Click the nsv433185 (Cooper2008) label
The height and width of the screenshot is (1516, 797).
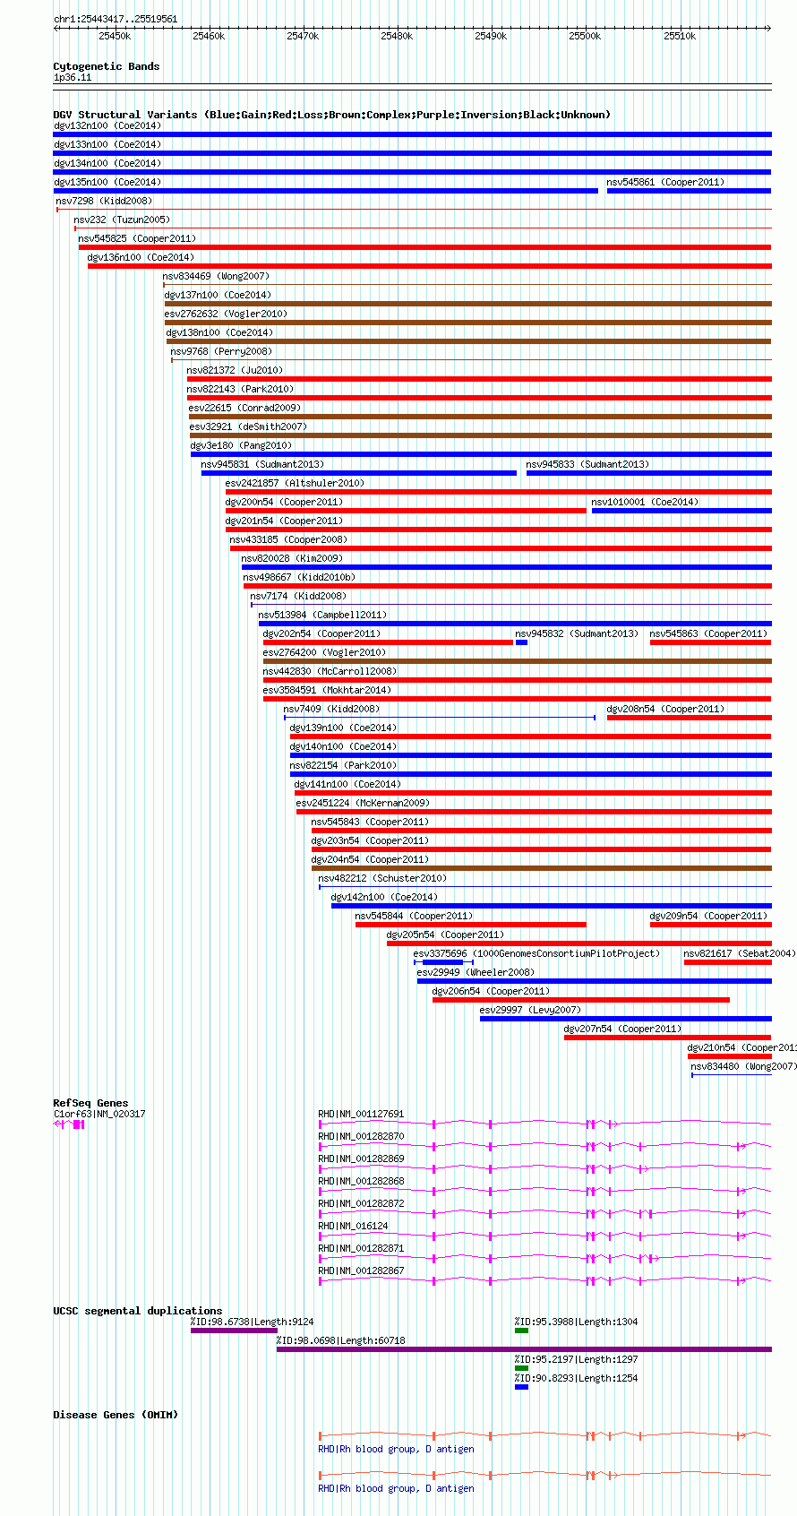tap(288, 539)
